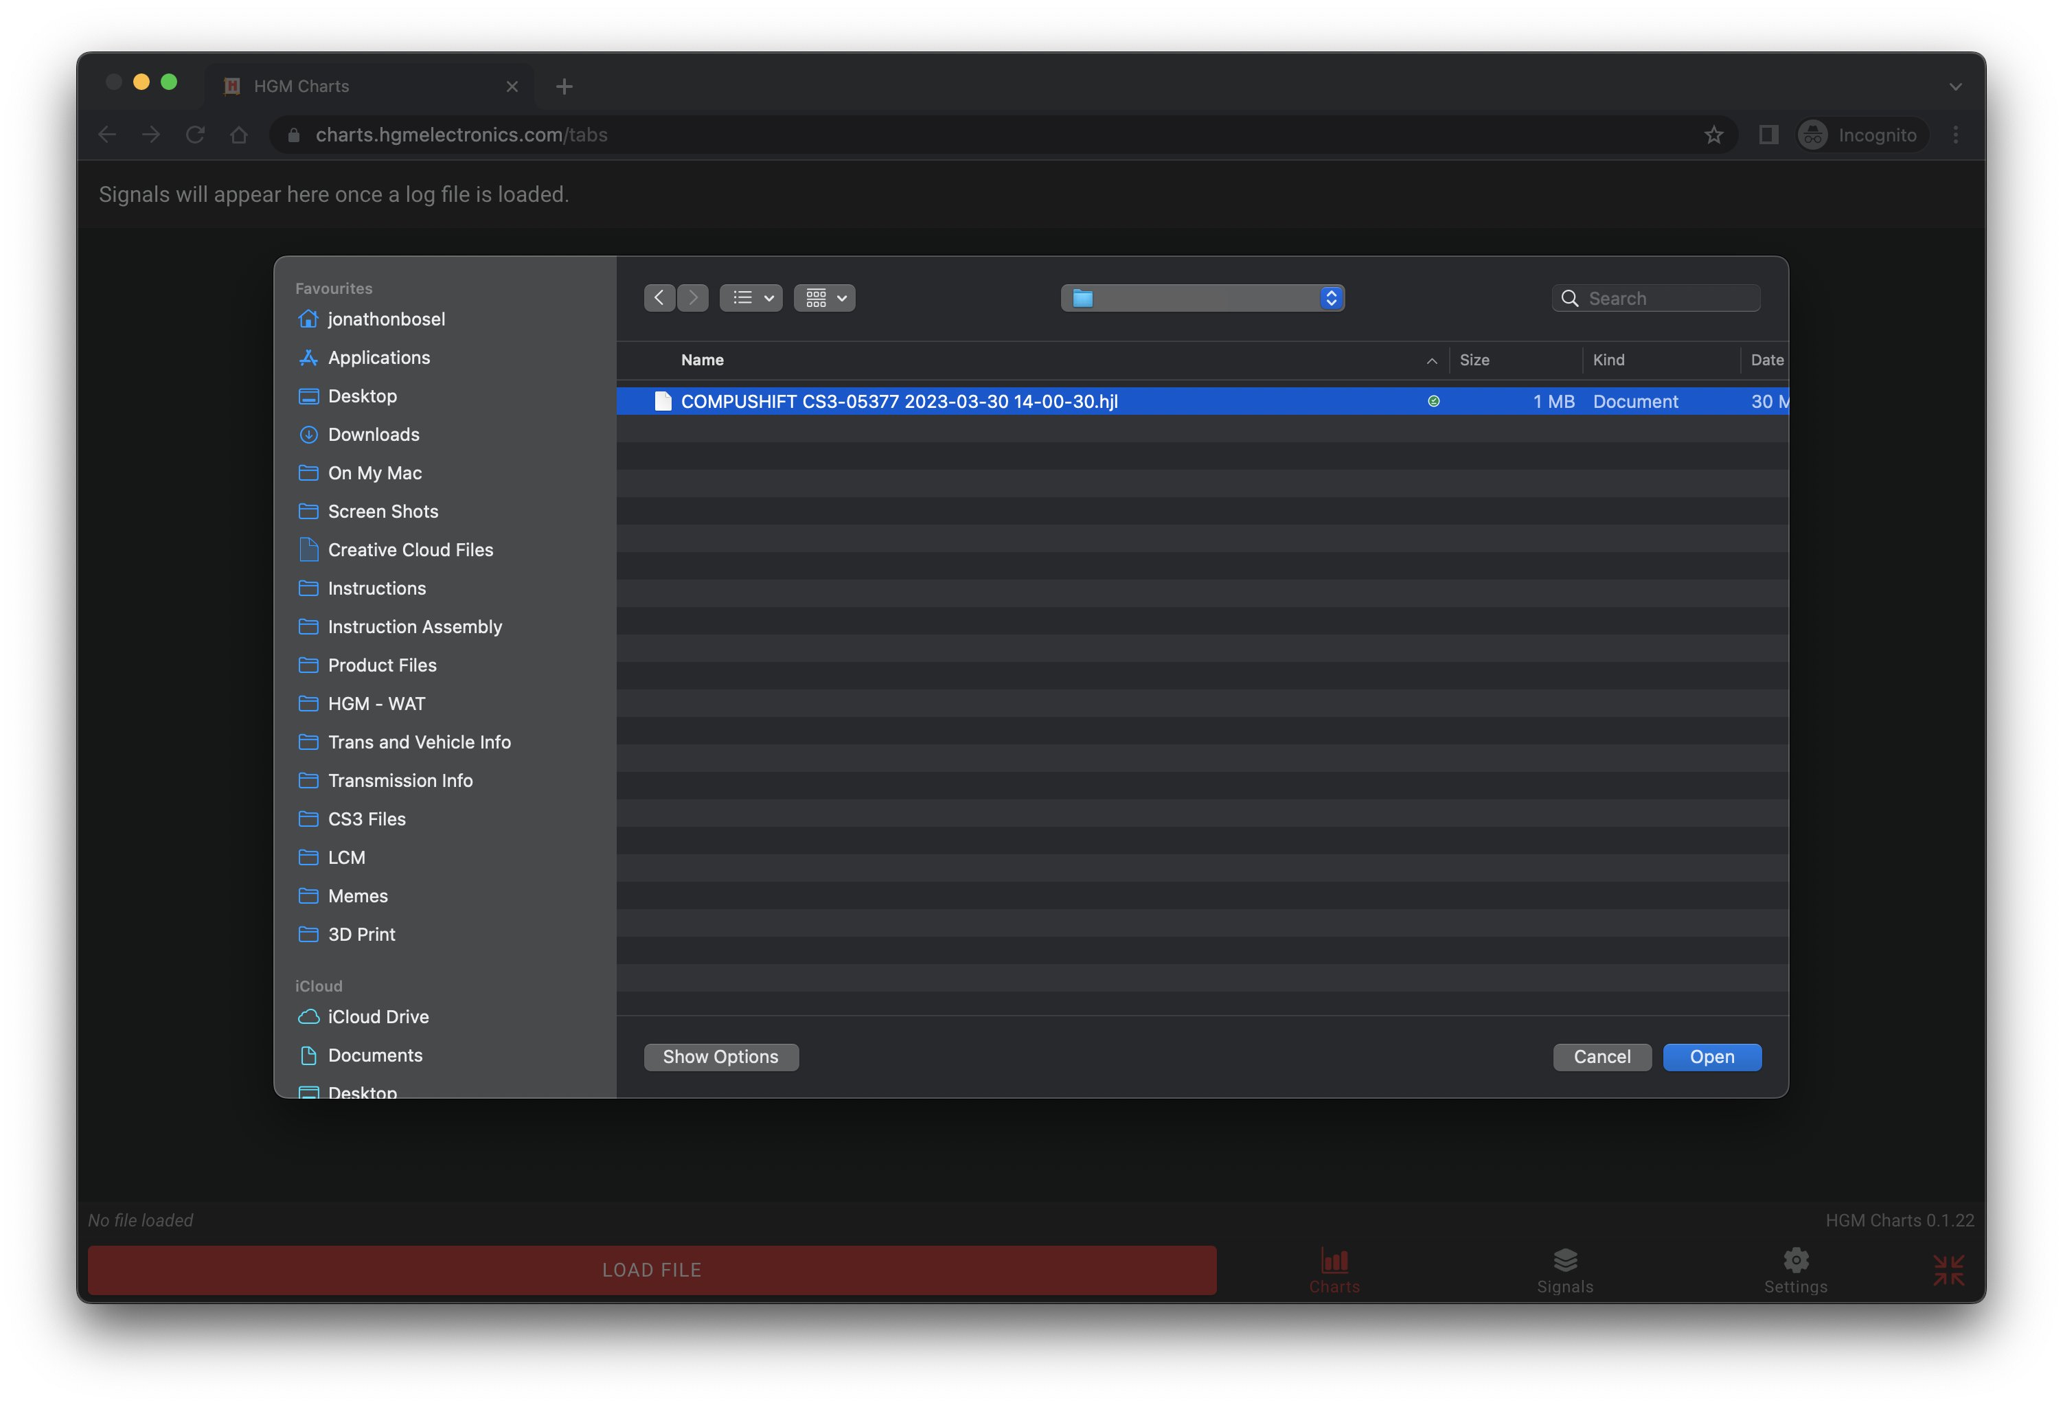Open the current folder location popup

tap(1202, 298)
